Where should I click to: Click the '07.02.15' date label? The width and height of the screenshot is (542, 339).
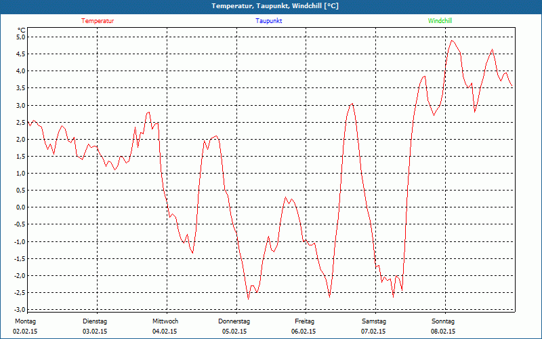point(373,332)
